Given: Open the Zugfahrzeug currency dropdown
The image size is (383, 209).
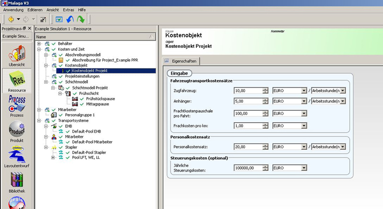Looking at the screenshot, I should tap(304, 90).
